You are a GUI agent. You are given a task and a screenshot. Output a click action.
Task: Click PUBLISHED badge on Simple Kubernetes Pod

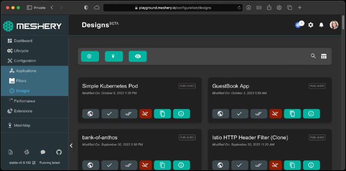pyautogui.click(x=187, y=86)
